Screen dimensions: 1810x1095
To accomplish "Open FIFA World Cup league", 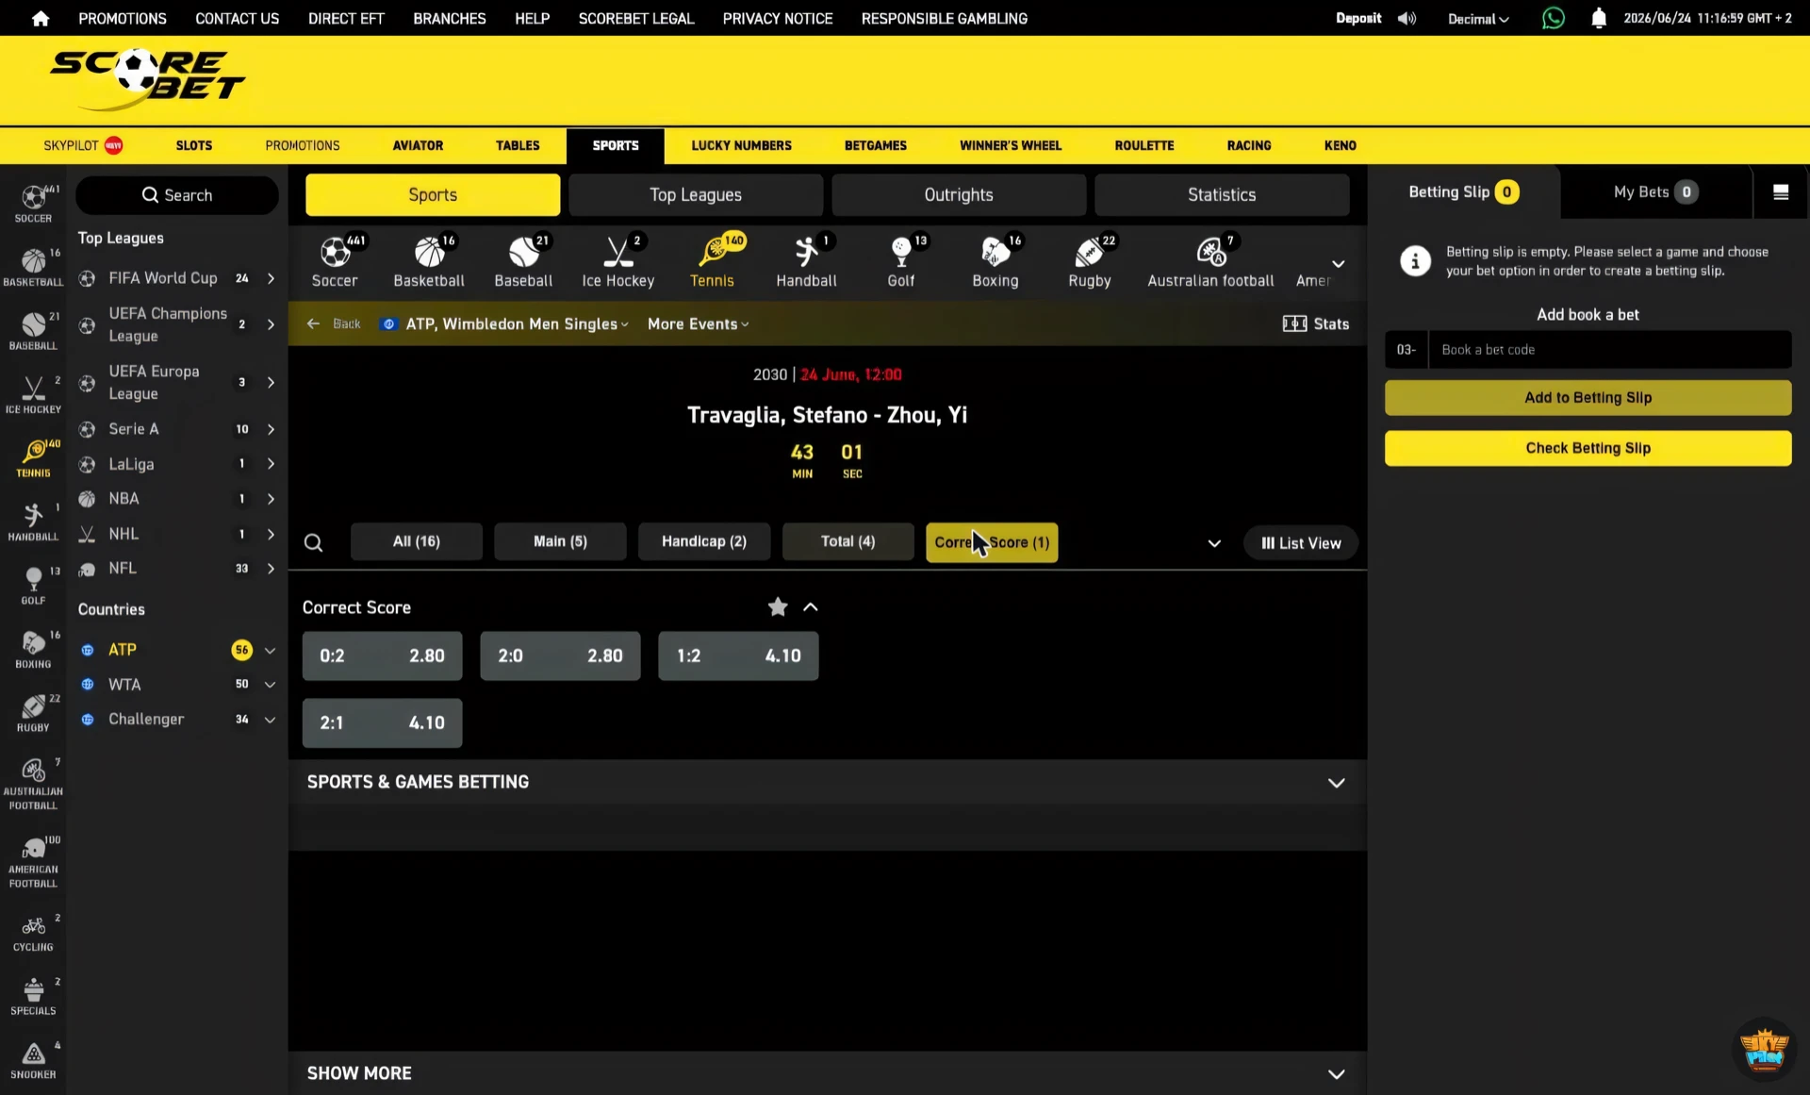I will click(x=177, y=278).
